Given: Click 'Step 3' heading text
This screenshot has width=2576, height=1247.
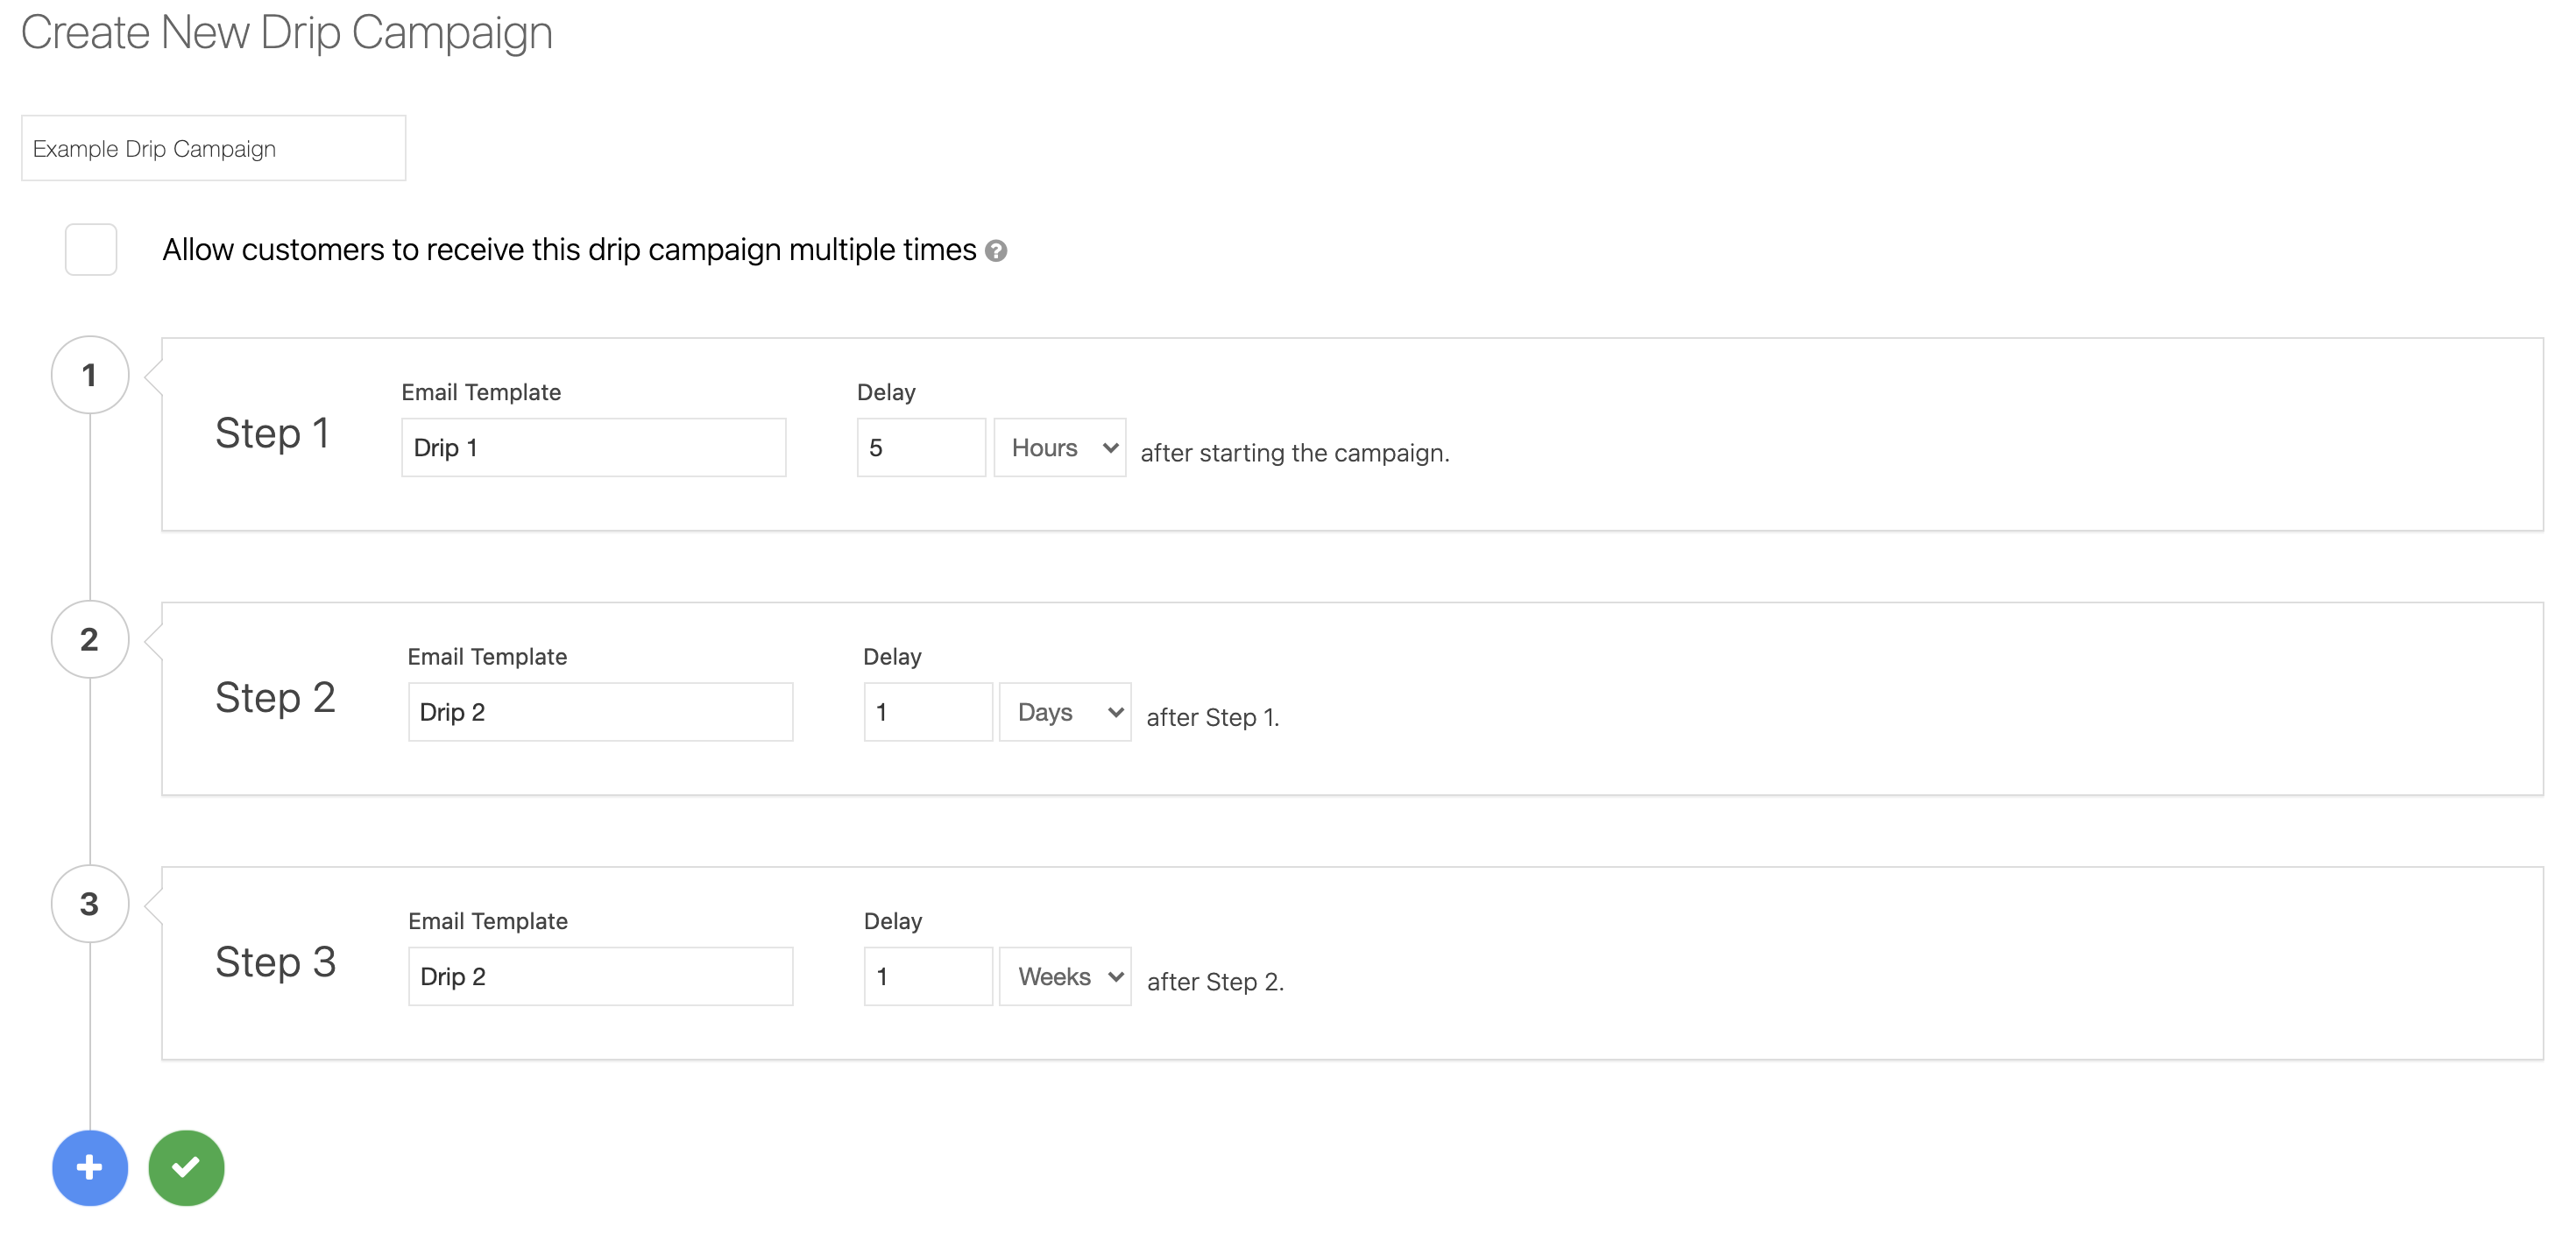Looking at the screenshot, I should (x=275, y=962).
